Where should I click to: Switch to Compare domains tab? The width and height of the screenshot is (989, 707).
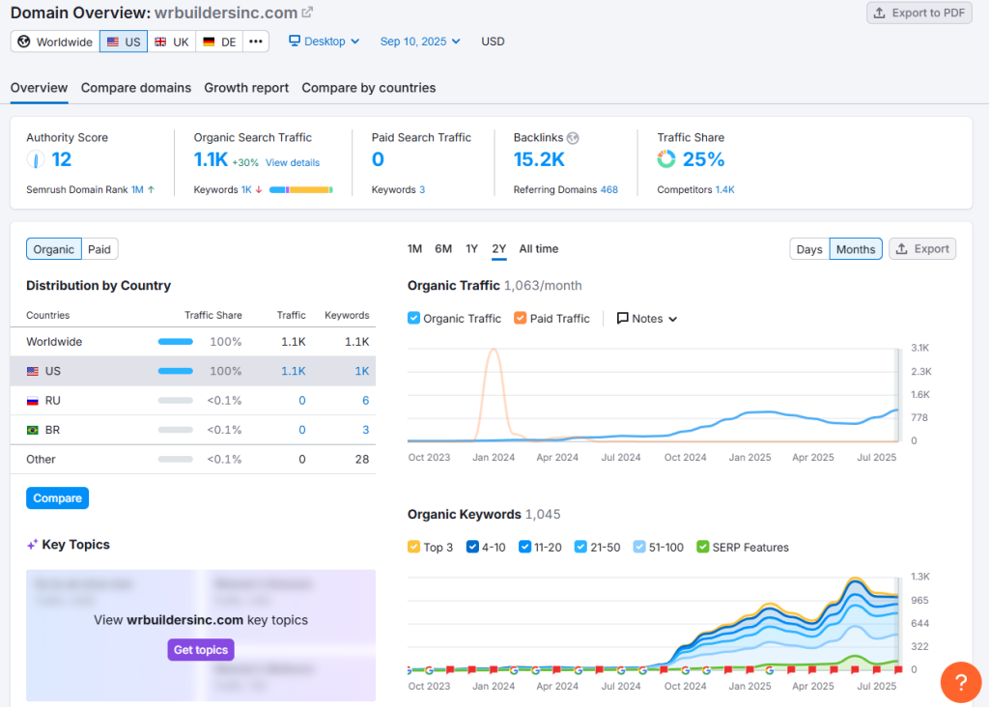pos(136,88)
